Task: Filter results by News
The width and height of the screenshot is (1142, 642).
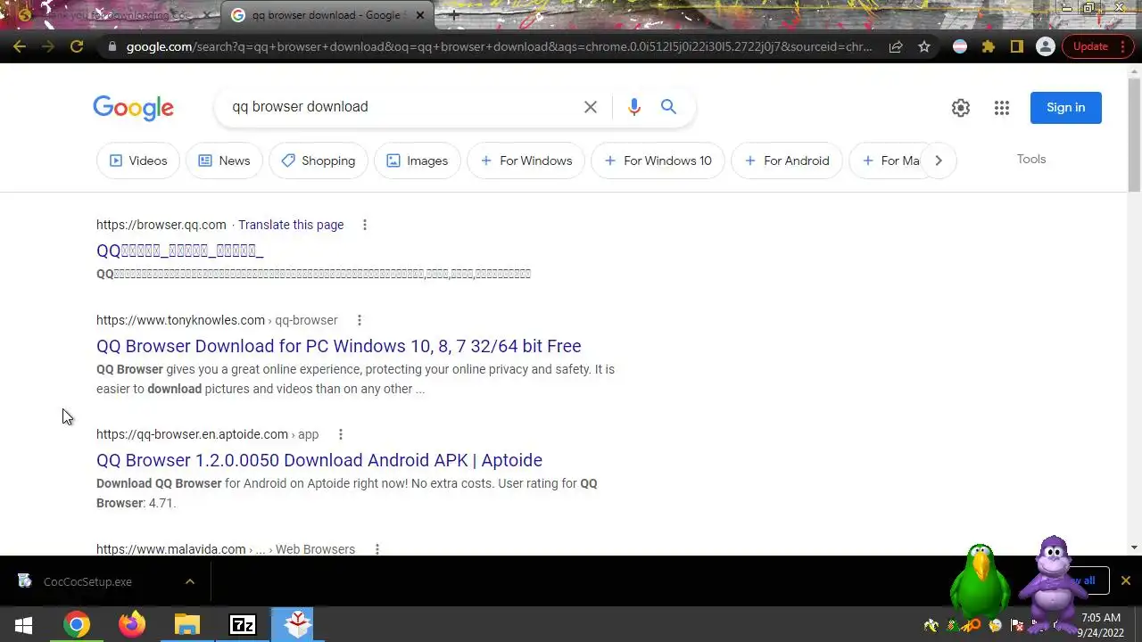Action: coord(224,160)
